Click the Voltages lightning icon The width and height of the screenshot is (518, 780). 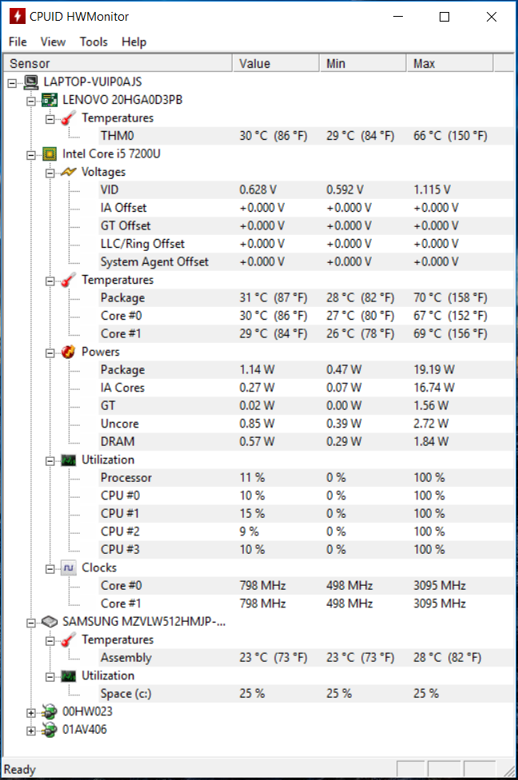(x=68, y=172)
